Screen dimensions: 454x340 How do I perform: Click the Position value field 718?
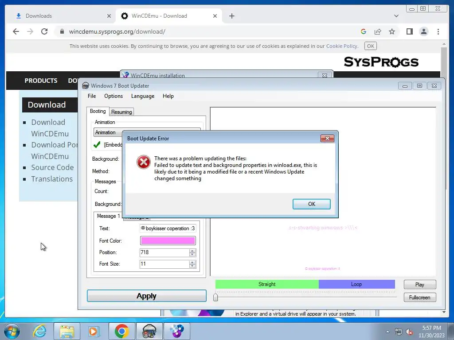(164, 252)
